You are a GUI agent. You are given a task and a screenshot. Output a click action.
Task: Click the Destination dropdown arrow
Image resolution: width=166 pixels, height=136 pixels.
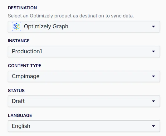click(154, 26)
